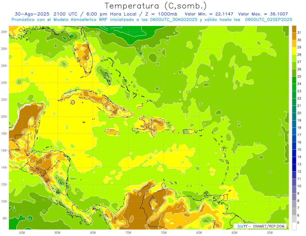Click the 14N latitude axis label

(4, 167)
